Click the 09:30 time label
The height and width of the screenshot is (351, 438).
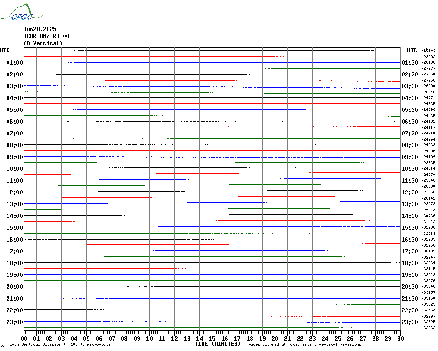[x=410, y=157]
